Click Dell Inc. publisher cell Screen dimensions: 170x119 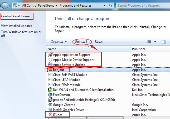coord(138,90)
